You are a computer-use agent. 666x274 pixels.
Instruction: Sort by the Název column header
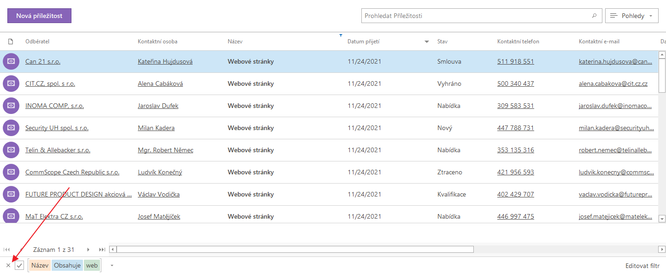pos(235,42)
